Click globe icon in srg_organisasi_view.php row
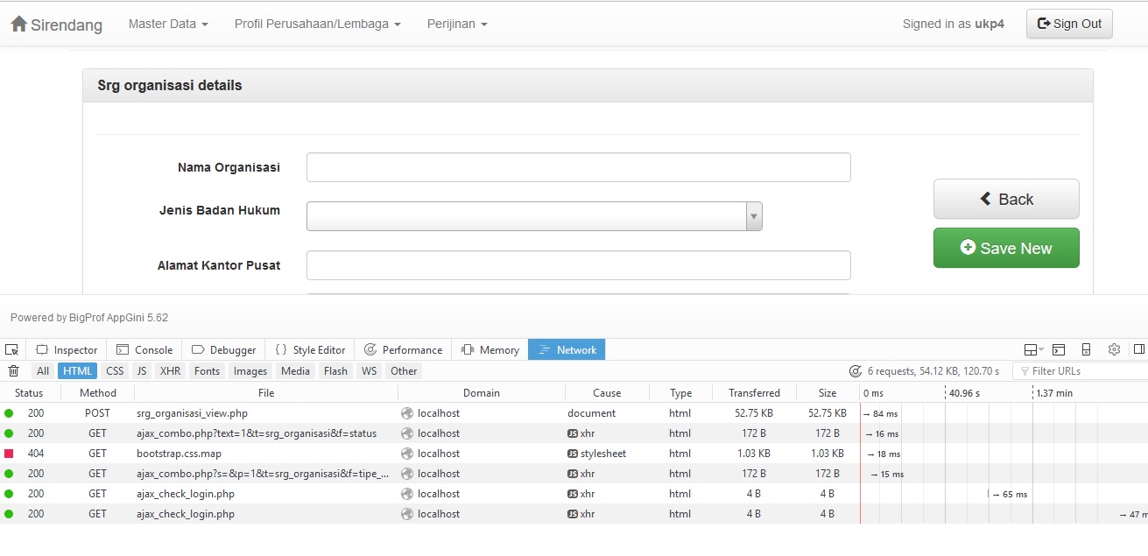 (407, 413)
